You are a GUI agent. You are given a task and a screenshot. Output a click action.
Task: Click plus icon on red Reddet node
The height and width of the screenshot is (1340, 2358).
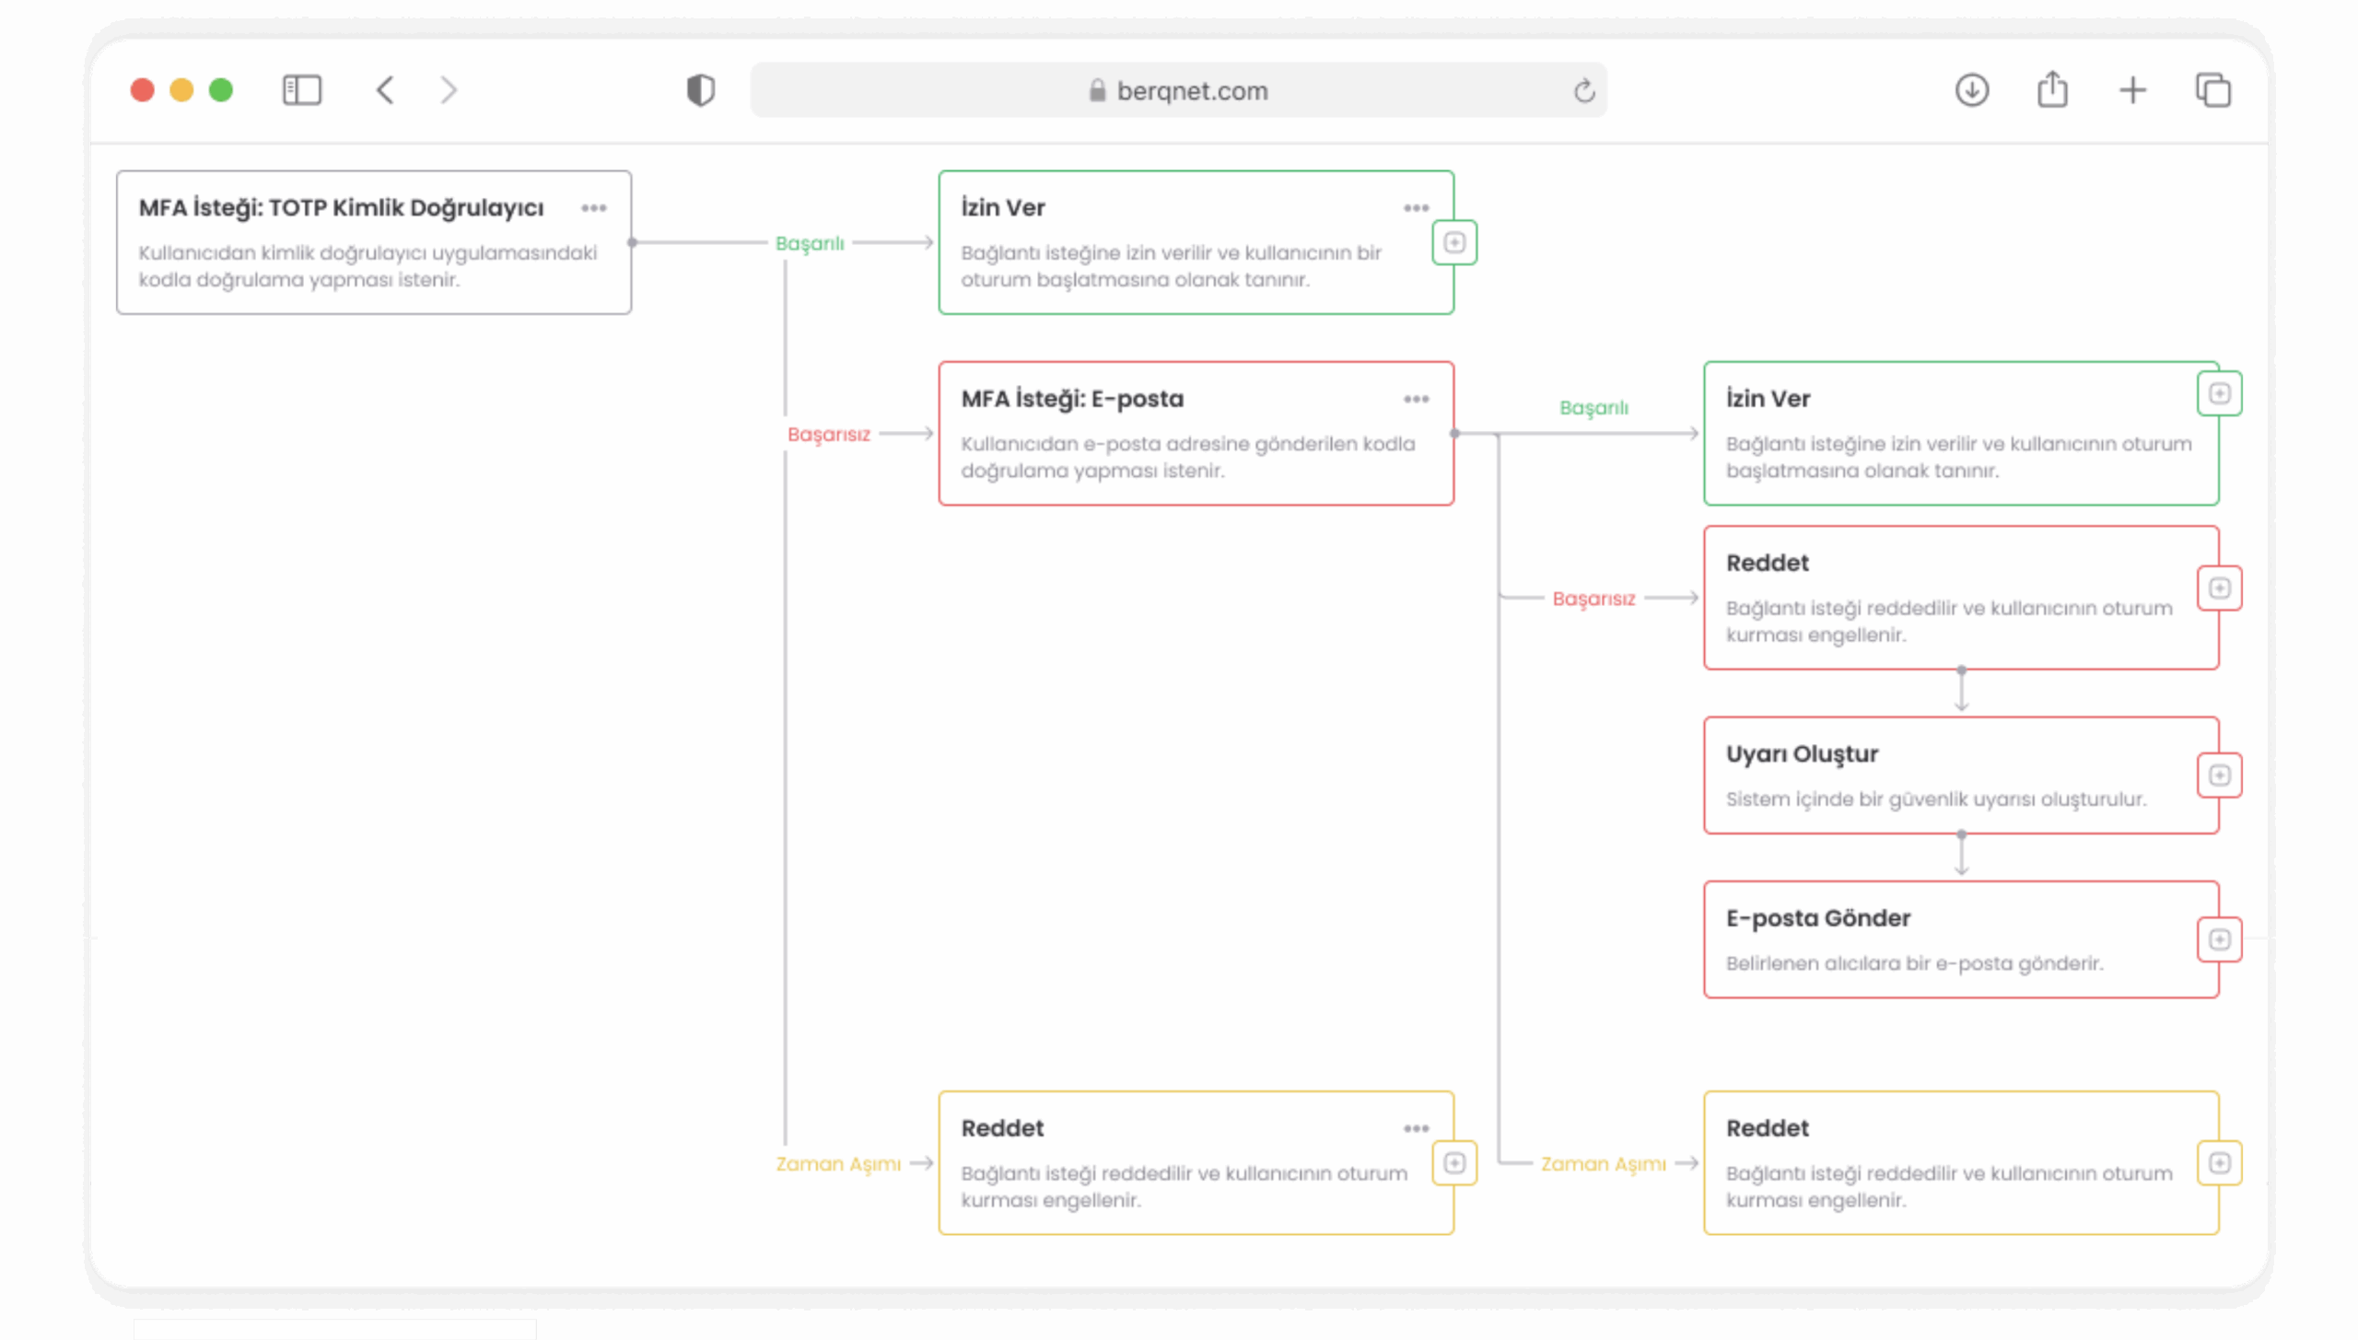coord(2219,588)
